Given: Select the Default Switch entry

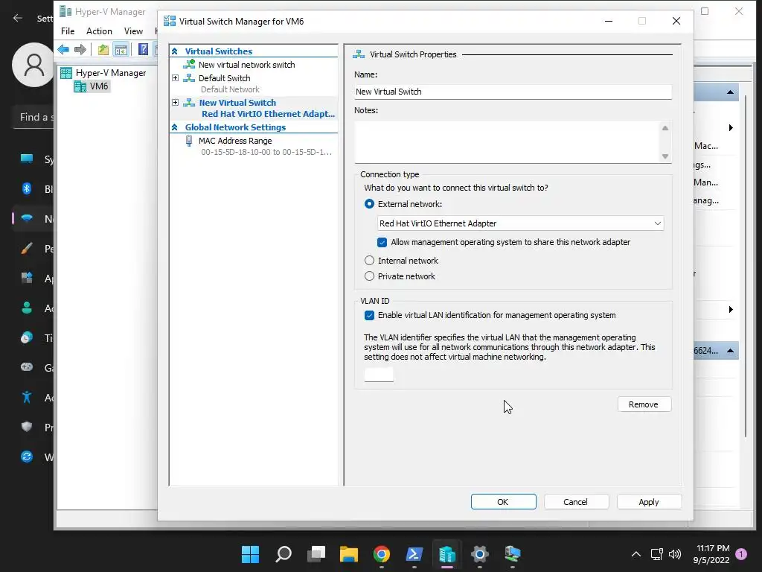Looking at the screenshot, I should [x=224, y=77].
